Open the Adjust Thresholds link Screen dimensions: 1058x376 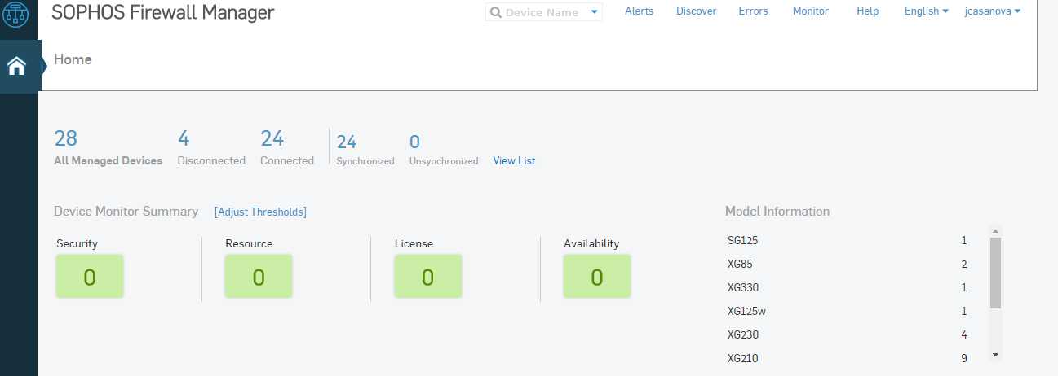click(x=260, y=212)
